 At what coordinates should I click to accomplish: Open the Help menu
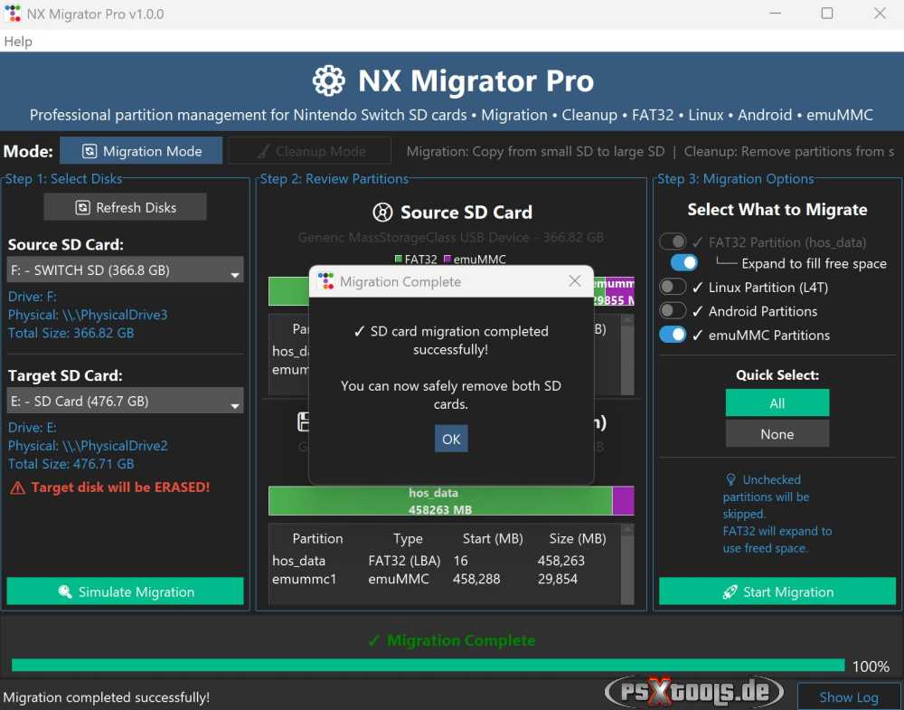pos(16,42)
